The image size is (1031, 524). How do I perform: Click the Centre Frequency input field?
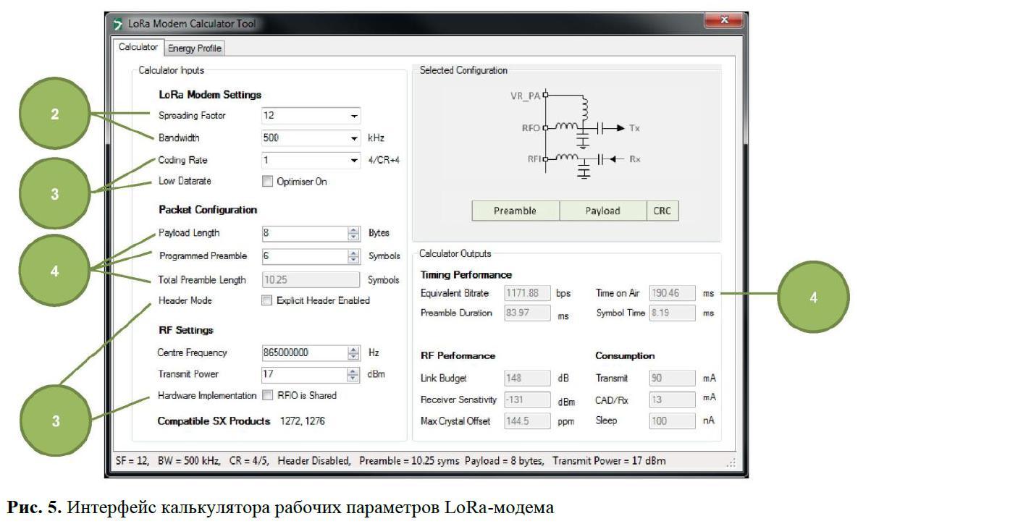pos(304,353)
